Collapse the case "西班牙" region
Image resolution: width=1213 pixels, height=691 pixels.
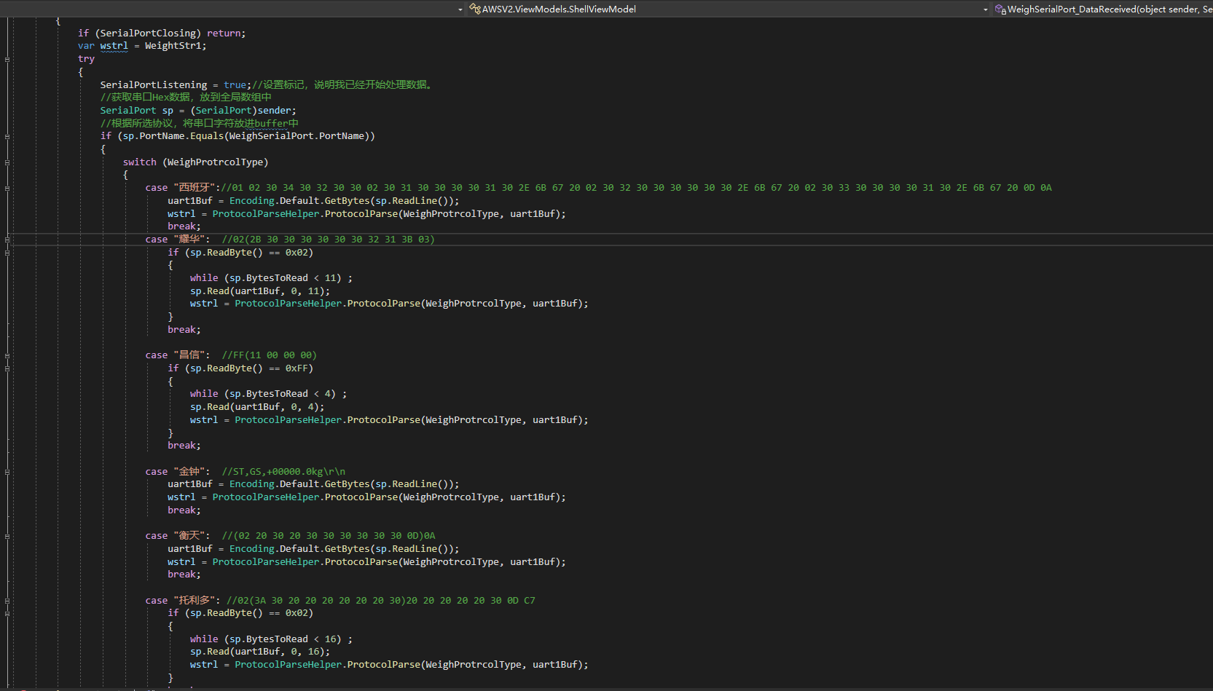[7, 188]
